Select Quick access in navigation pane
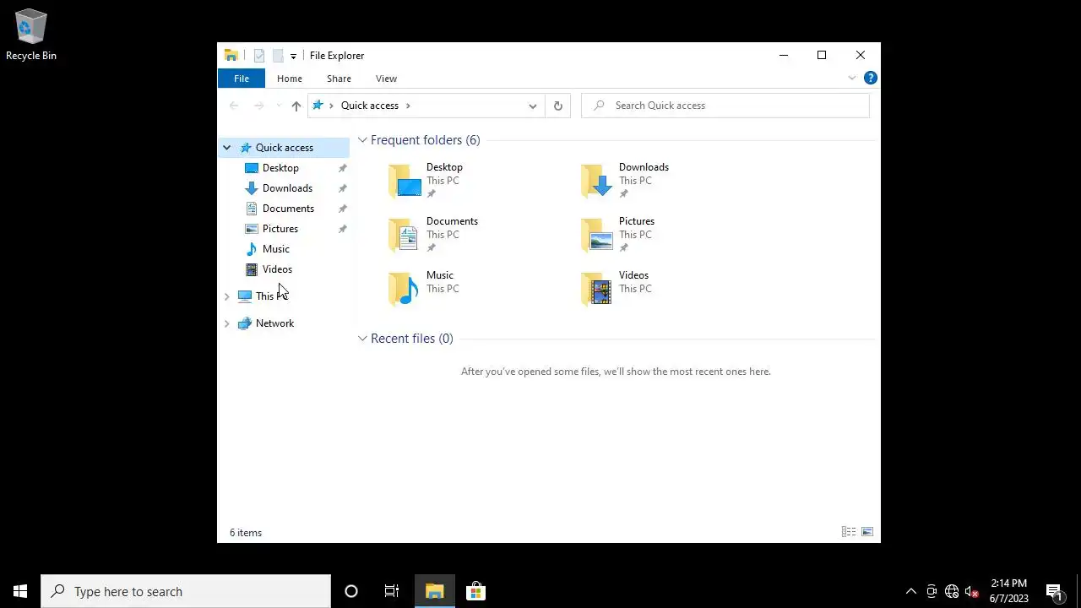The height and width of the screenshot is (608, 1081). [285, 148]
